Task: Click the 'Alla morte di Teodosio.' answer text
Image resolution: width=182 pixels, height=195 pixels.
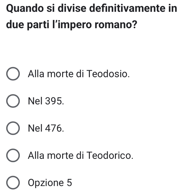Action: click(78, 74)
